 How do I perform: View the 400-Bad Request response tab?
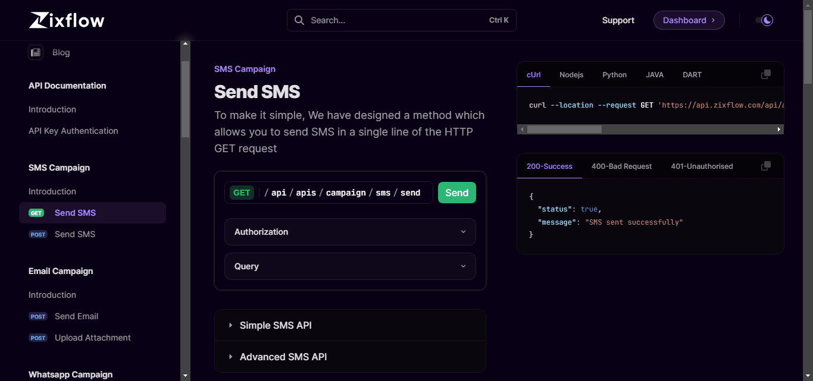(x=621, y=166)
